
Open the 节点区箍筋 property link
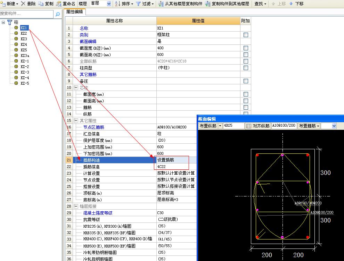tap(94, 127)
